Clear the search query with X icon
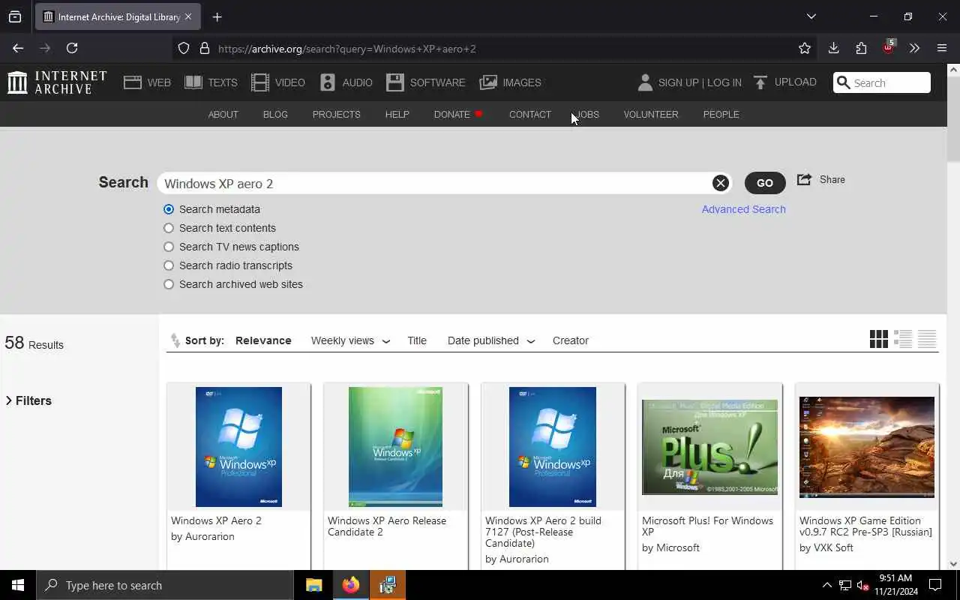Screen dimensions: 960x600 (x=720, y=183)
